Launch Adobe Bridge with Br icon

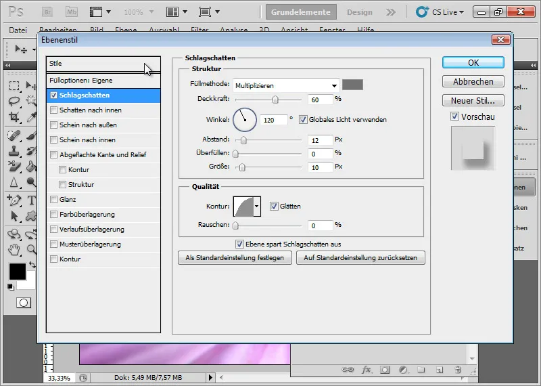47,12
